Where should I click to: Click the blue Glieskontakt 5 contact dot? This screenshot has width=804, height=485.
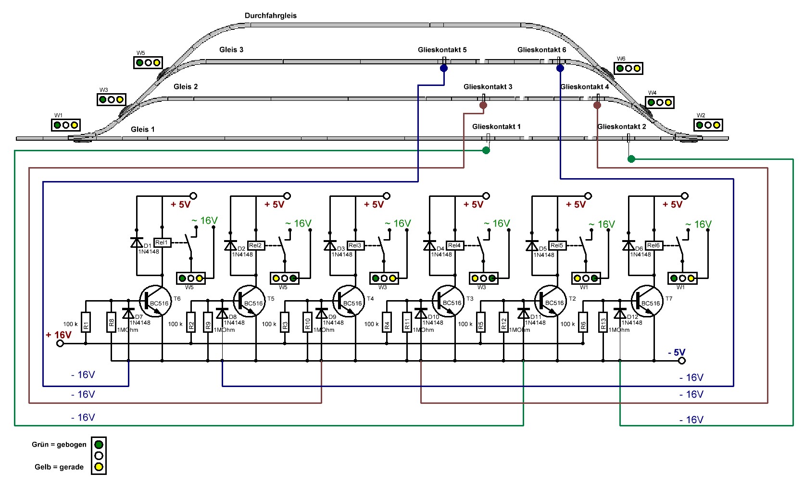[x=444, y=68]
